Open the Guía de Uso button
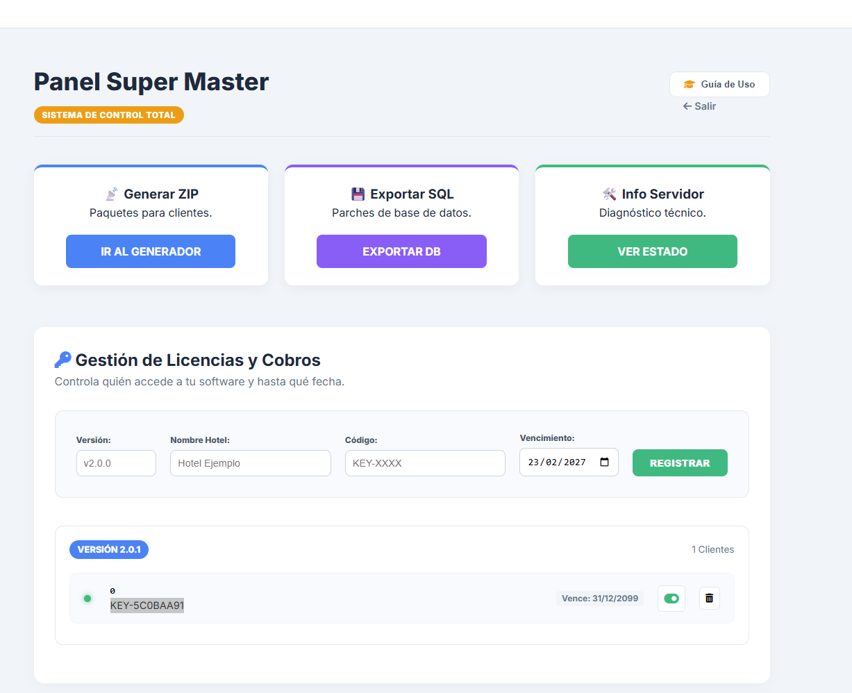Viewport: 852px width, 693px height. click(x=719, y=84)
